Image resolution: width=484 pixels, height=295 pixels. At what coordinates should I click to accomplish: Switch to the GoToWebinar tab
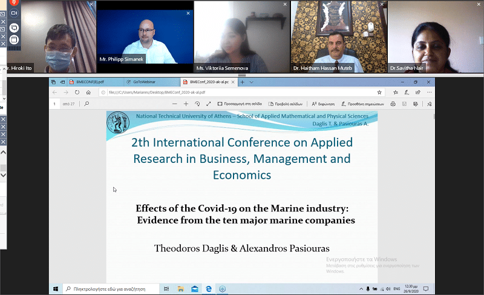(138, 82)
